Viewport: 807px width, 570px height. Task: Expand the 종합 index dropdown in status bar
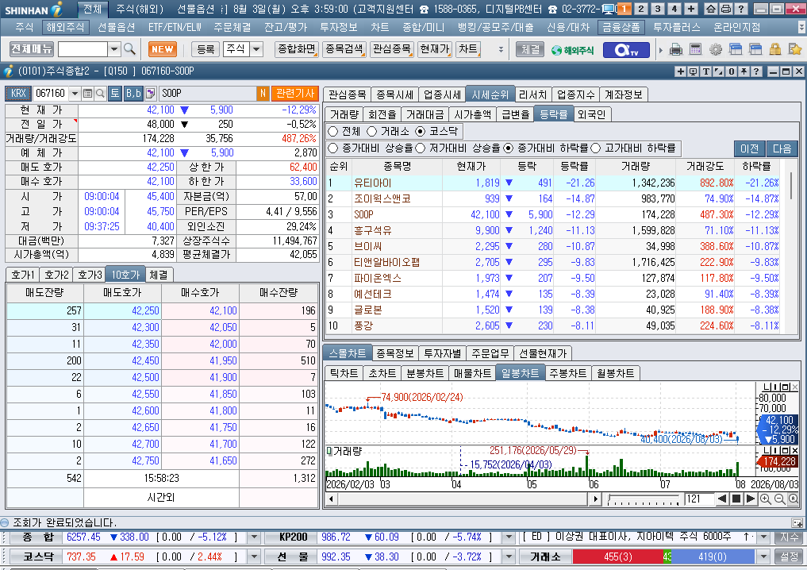pos(254,537)
